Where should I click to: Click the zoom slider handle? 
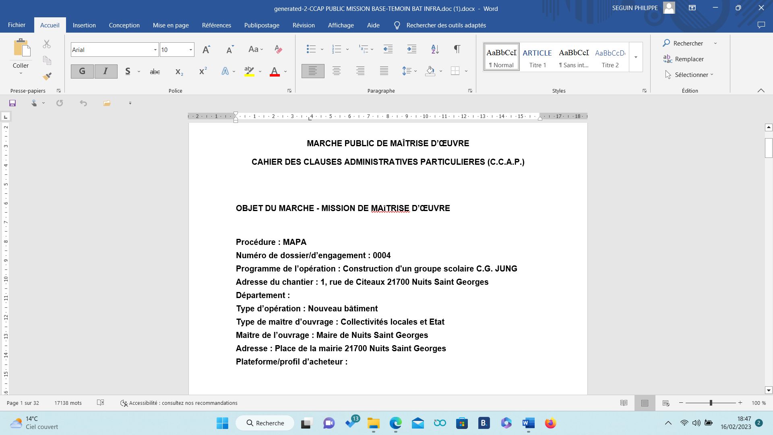[711, 403]
